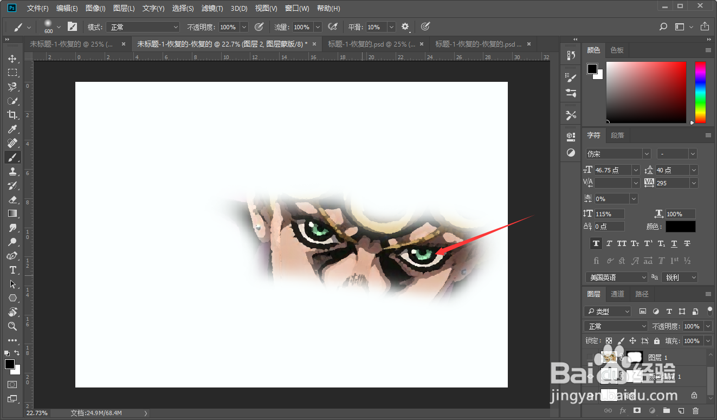Create a new group folder icon
The image size is (717, 420).
(667, 411)
